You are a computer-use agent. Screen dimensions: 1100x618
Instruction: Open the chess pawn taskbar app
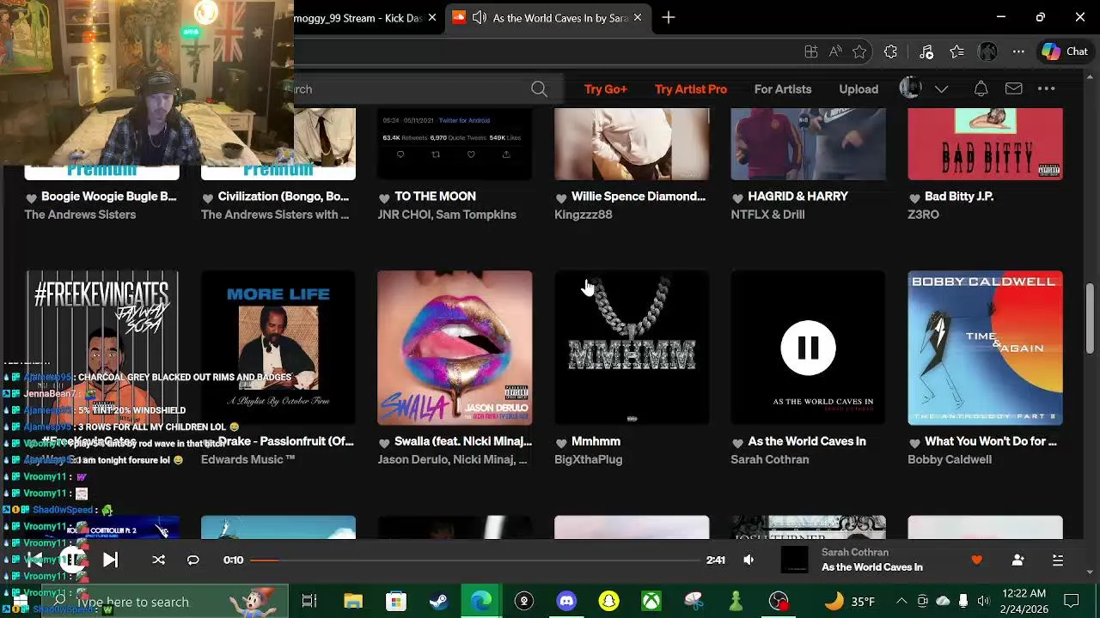coord(736,602)
